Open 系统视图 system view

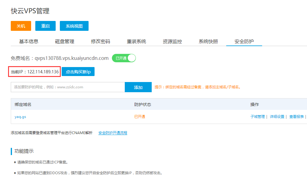point(74,26)
